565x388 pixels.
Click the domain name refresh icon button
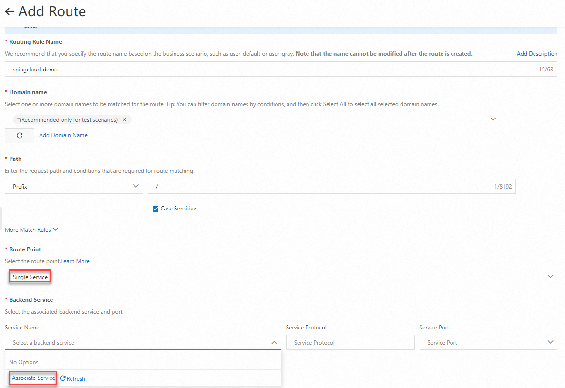[20, 135]
